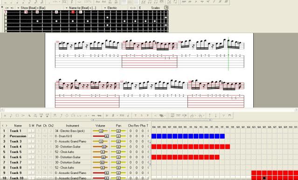
Task: Click the '<-->' button on fretboard bar
Action: pos(132,8)
